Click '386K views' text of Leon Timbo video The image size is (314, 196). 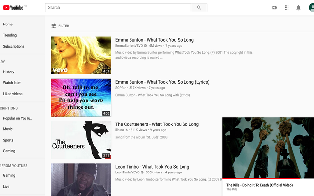pos(154,172)
